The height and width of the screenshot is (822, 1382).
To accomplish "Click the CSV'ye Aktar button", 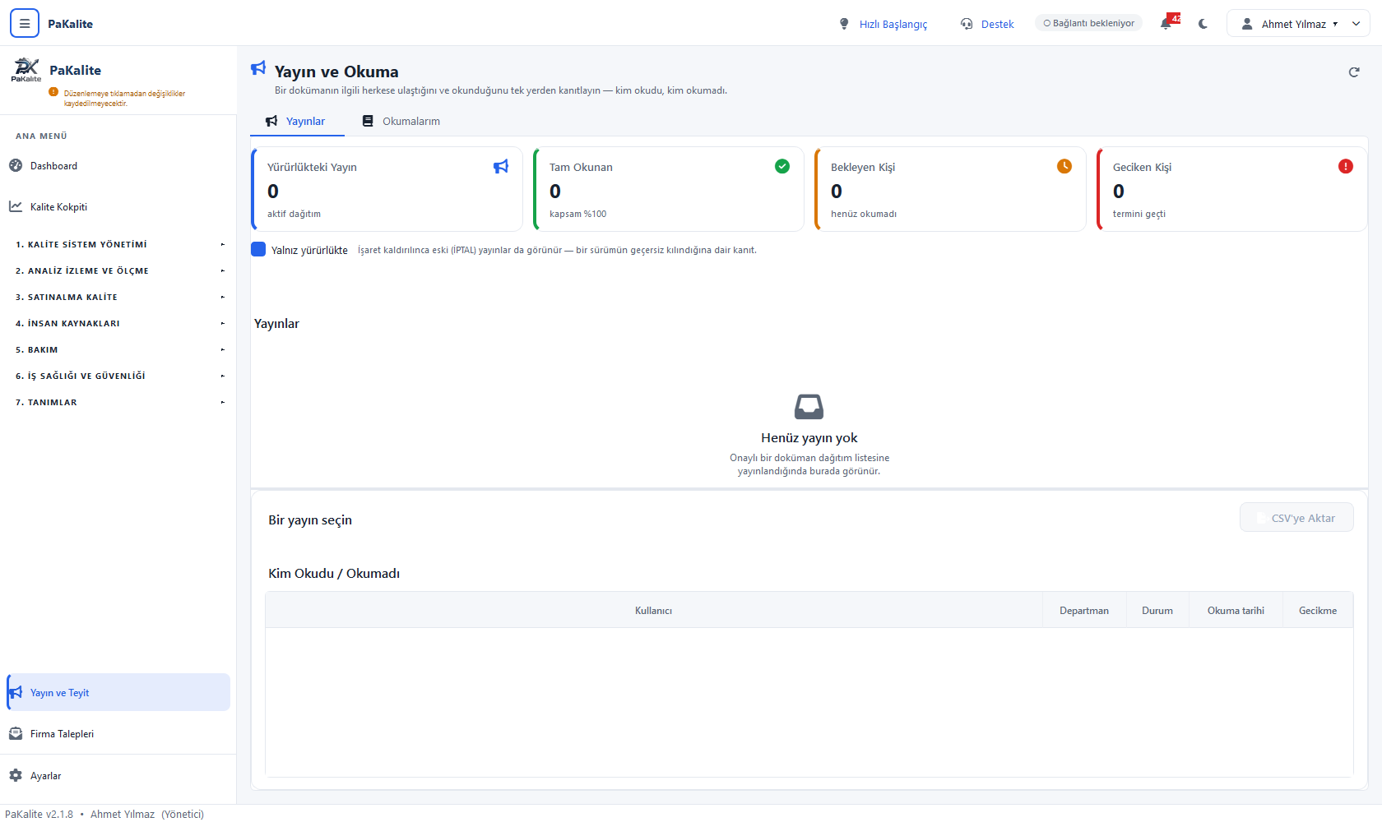I will [x=1296, y=518].
